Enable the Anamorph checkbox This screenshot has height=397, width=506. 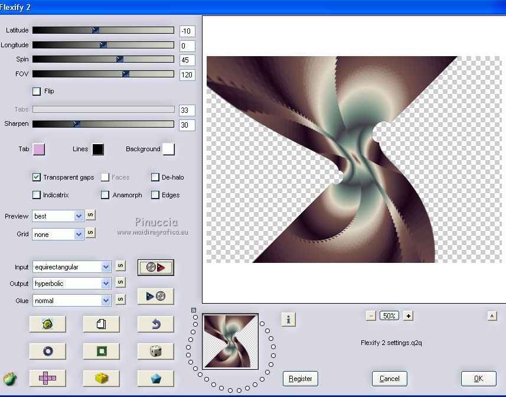click(x=105, y=195)
